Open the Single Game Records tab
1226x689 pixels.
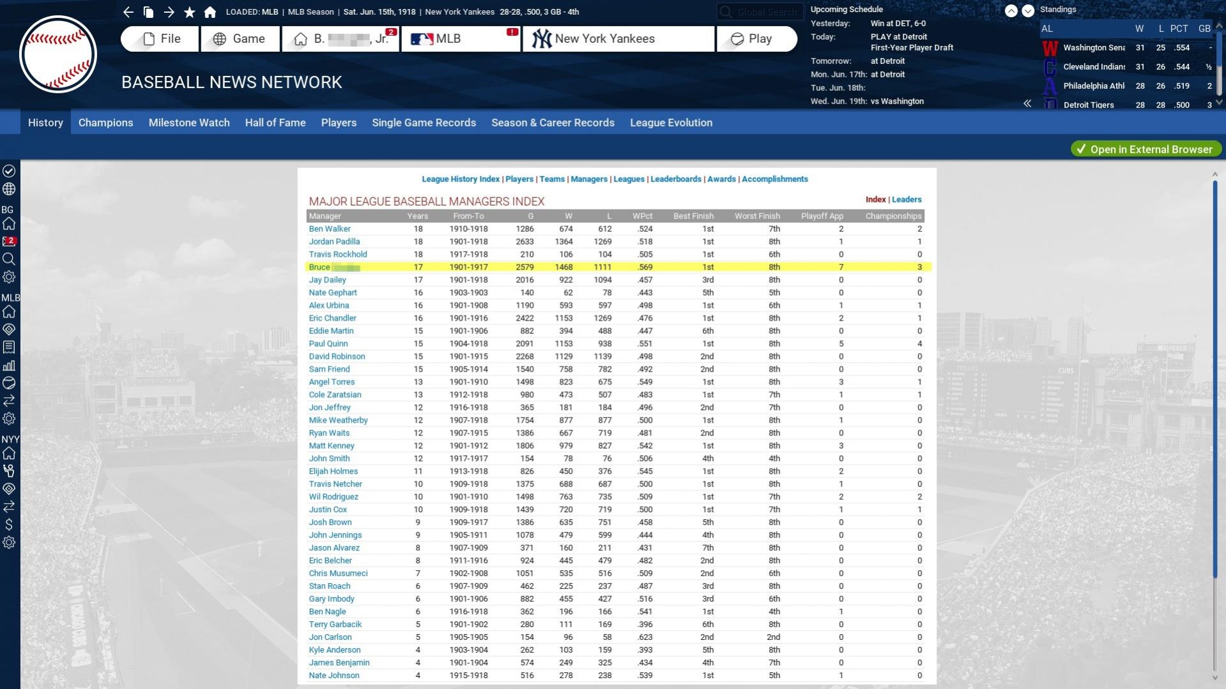(x=424, y=123)
